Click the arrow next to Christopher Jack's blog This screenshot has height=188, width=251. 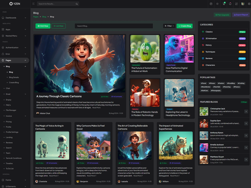[x=246, y=111]
